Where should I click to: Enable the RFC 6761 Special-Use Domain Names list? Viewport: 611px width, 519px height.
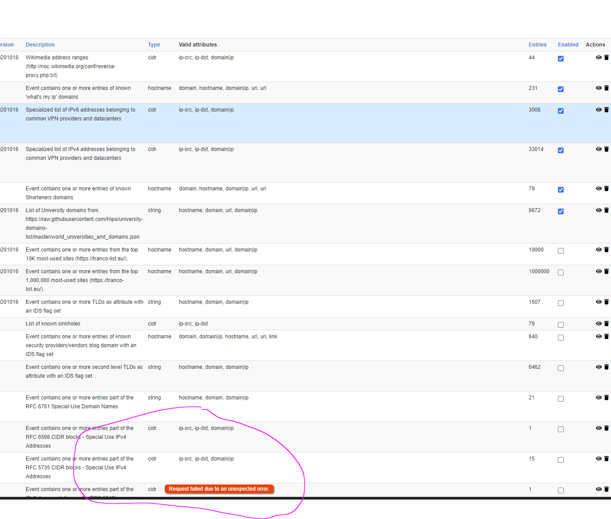click(561, 399)
